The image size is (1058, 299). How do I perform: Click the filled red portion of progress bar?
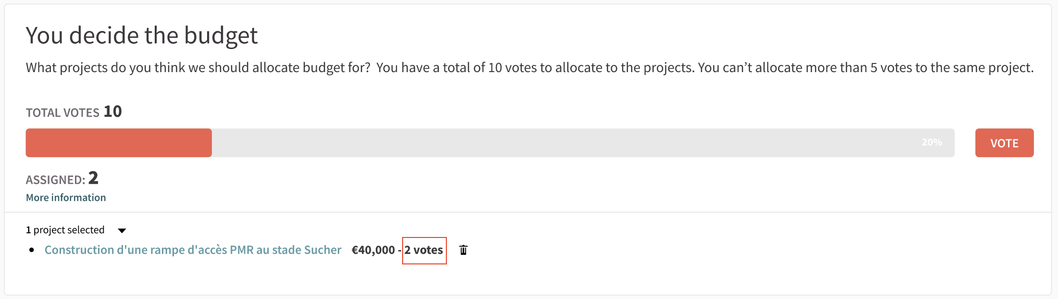point(119,143)
